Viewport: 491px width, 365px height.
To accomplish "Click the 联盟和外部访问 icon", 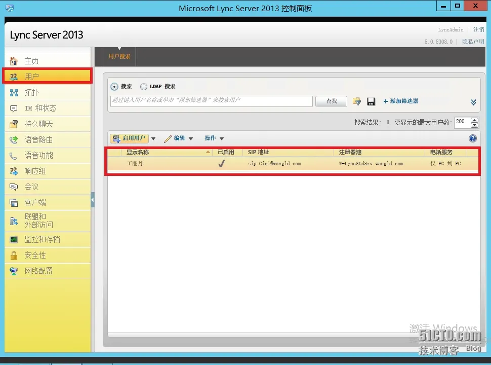I will [x=14, y=221].
